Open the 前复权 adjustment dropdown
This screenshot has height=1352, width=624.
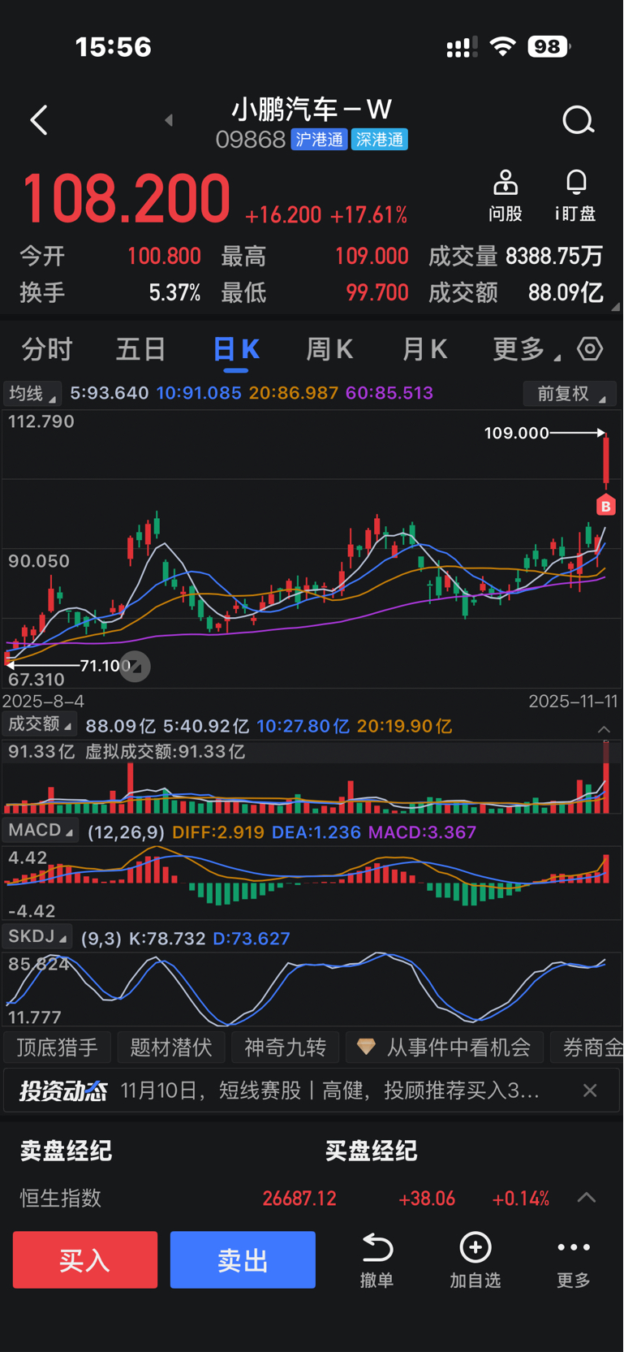570,394
